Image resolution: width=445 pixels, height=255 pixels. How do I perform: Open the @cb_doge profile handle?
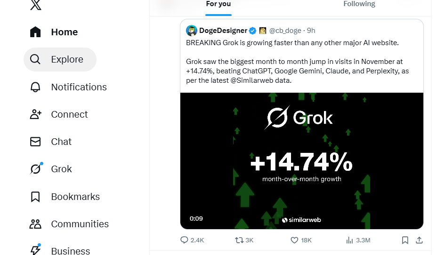285,31
